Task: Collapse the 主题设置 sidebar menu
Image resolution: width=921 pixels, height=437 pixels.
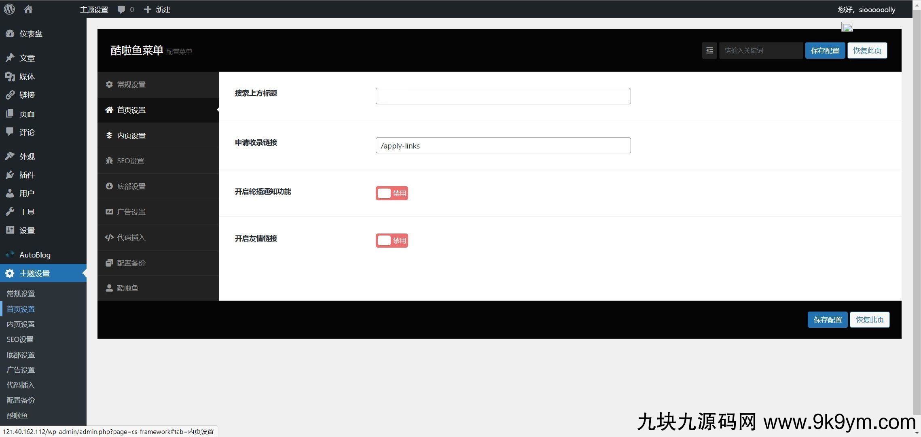Action: [34, 274]
